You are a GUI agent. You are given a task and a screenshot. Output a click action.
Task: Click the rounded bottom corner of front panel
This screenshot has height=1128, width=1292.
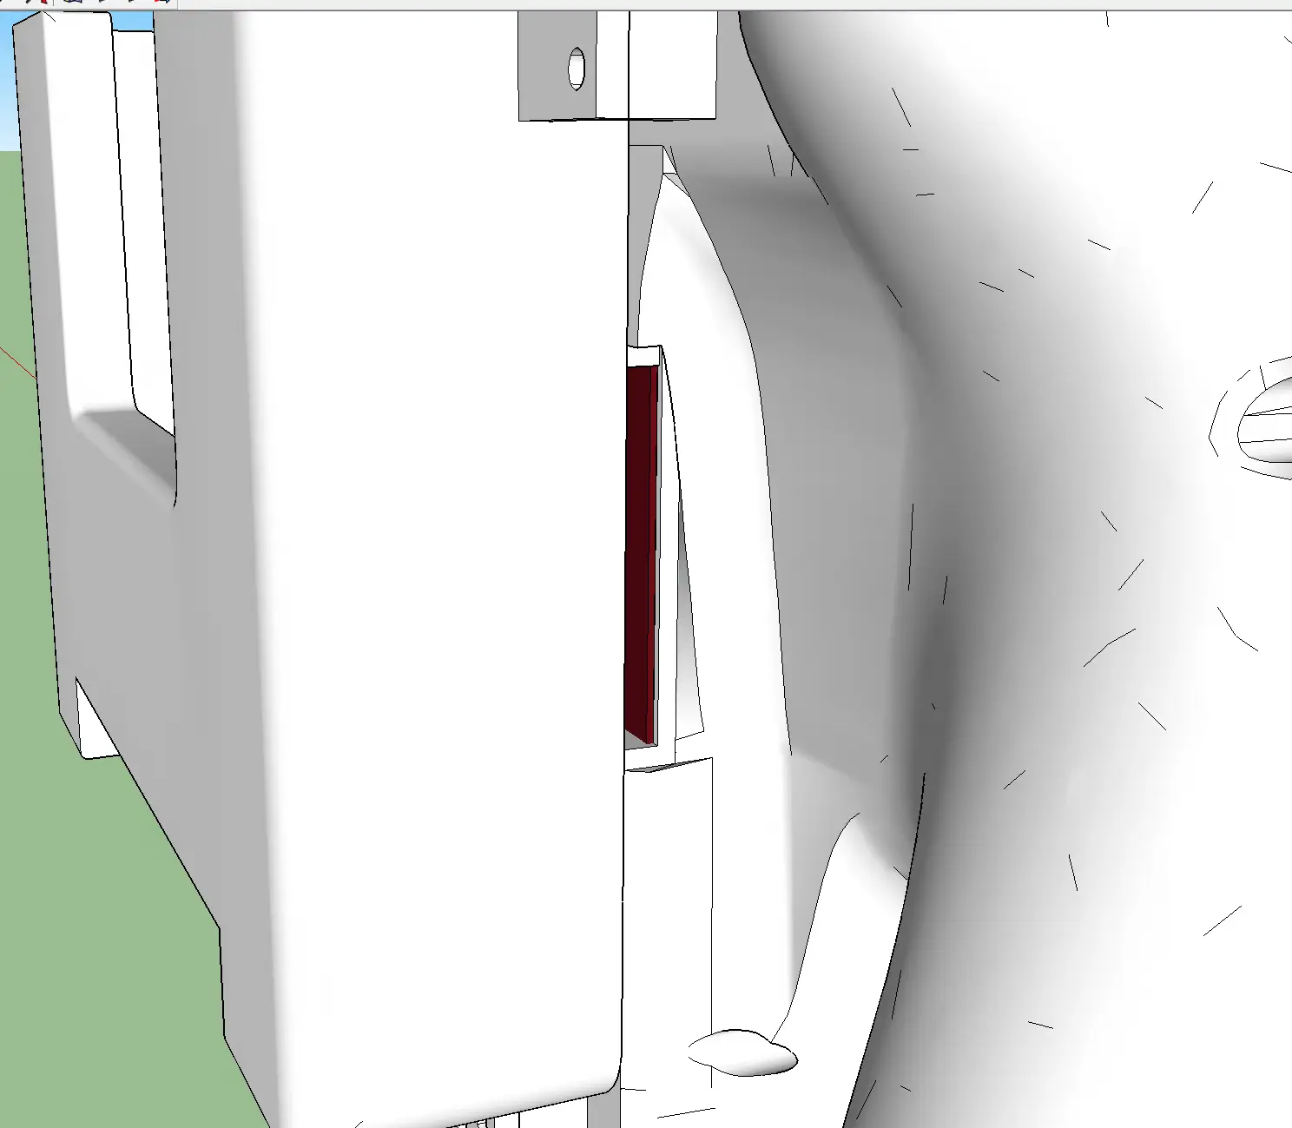[599, 1077]
